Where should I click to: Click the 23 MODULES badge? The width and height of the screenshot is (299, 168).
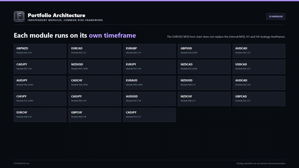tap(276, 16)
